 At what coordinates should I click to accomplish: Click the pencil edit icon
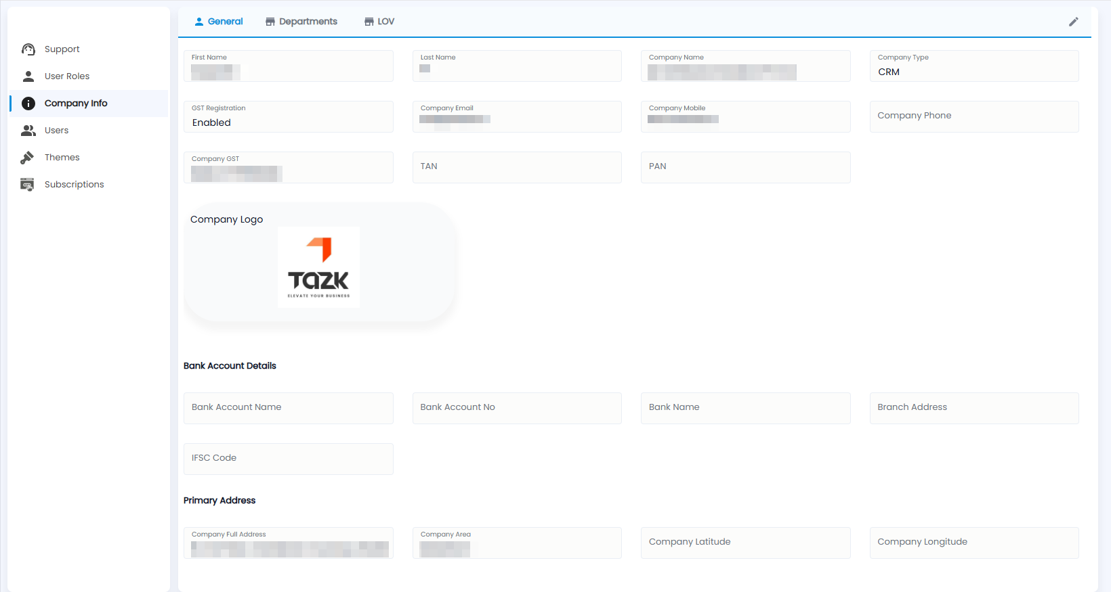click(x=1074, y=22)
